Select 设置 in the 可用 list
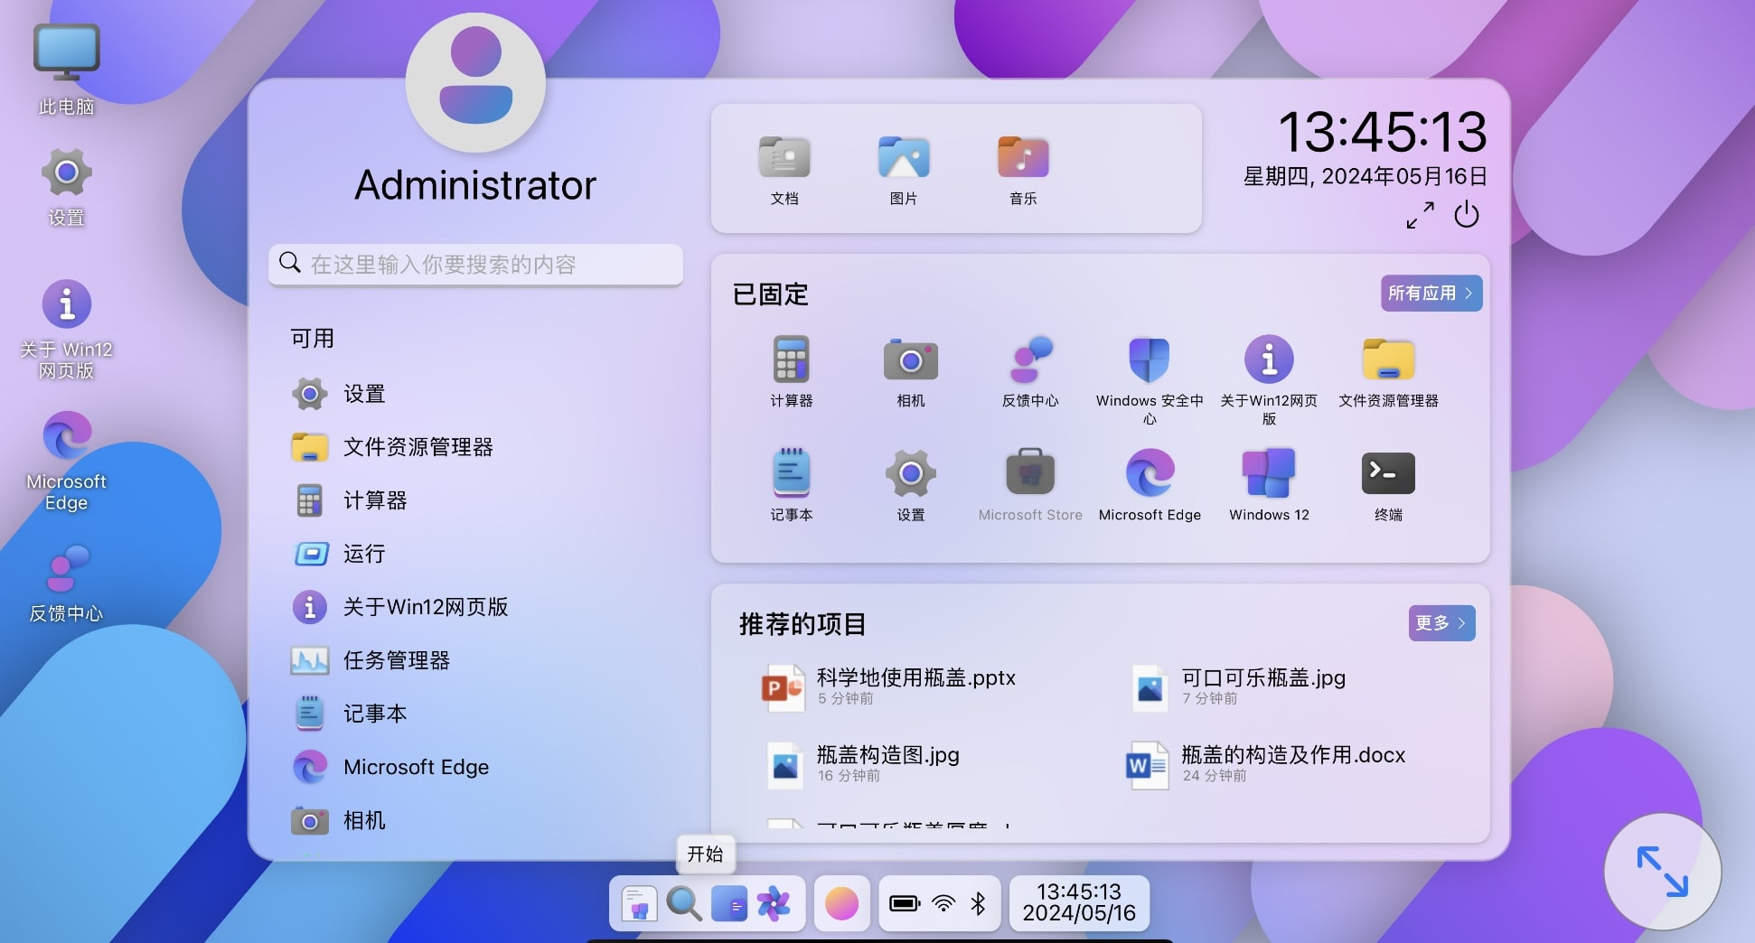This screenshot has width=1755, height=943. point(476,394)
